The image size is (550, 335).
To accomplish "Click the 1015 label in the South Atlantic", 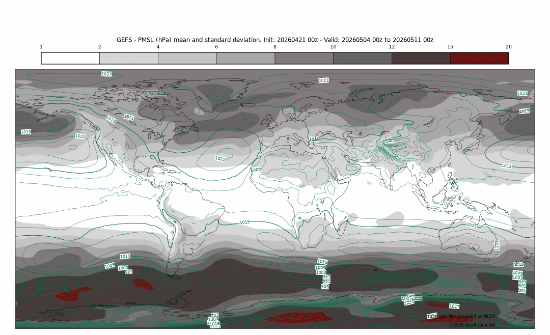I will (244, 222).
